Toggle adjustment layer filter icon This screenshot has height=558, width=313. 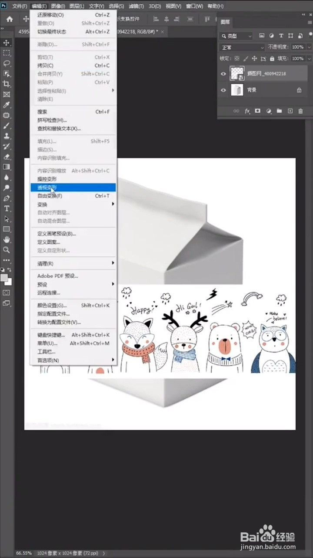click(x=271, y=36)
